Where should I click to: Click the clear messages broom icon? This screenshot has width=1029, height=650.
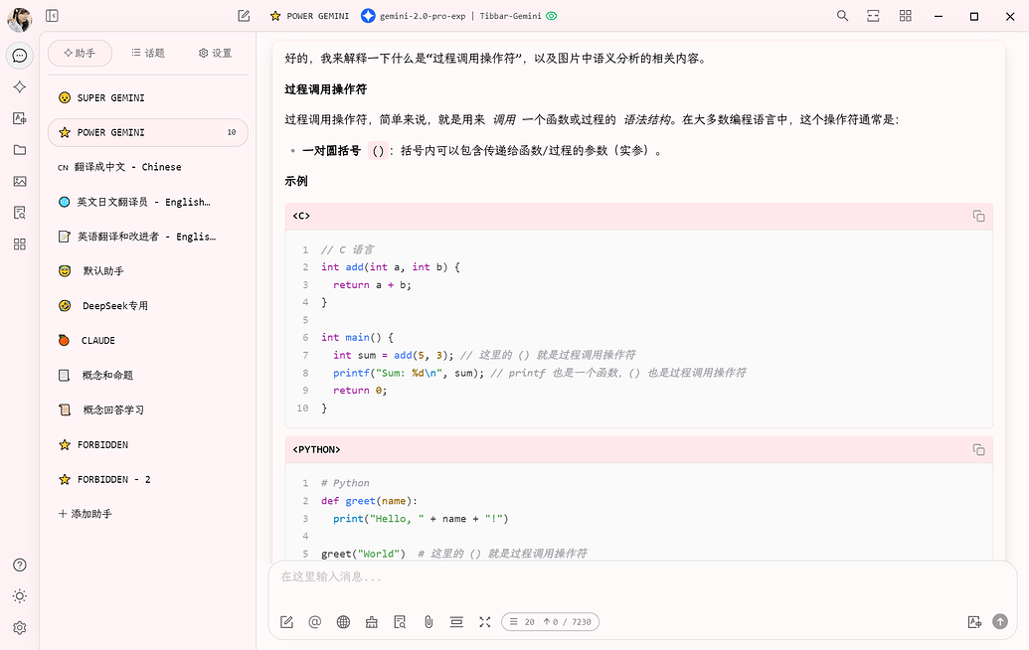[x=372, y=622]
